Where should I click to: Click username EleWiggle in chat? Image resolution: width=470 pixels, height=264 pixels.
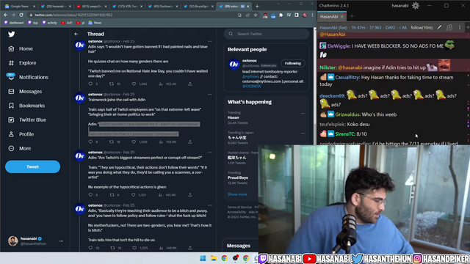[339, 45]
